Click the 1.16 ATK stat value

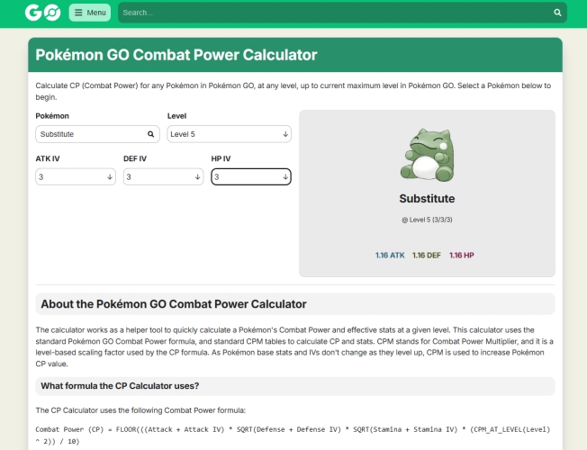(x=390, y=256)
